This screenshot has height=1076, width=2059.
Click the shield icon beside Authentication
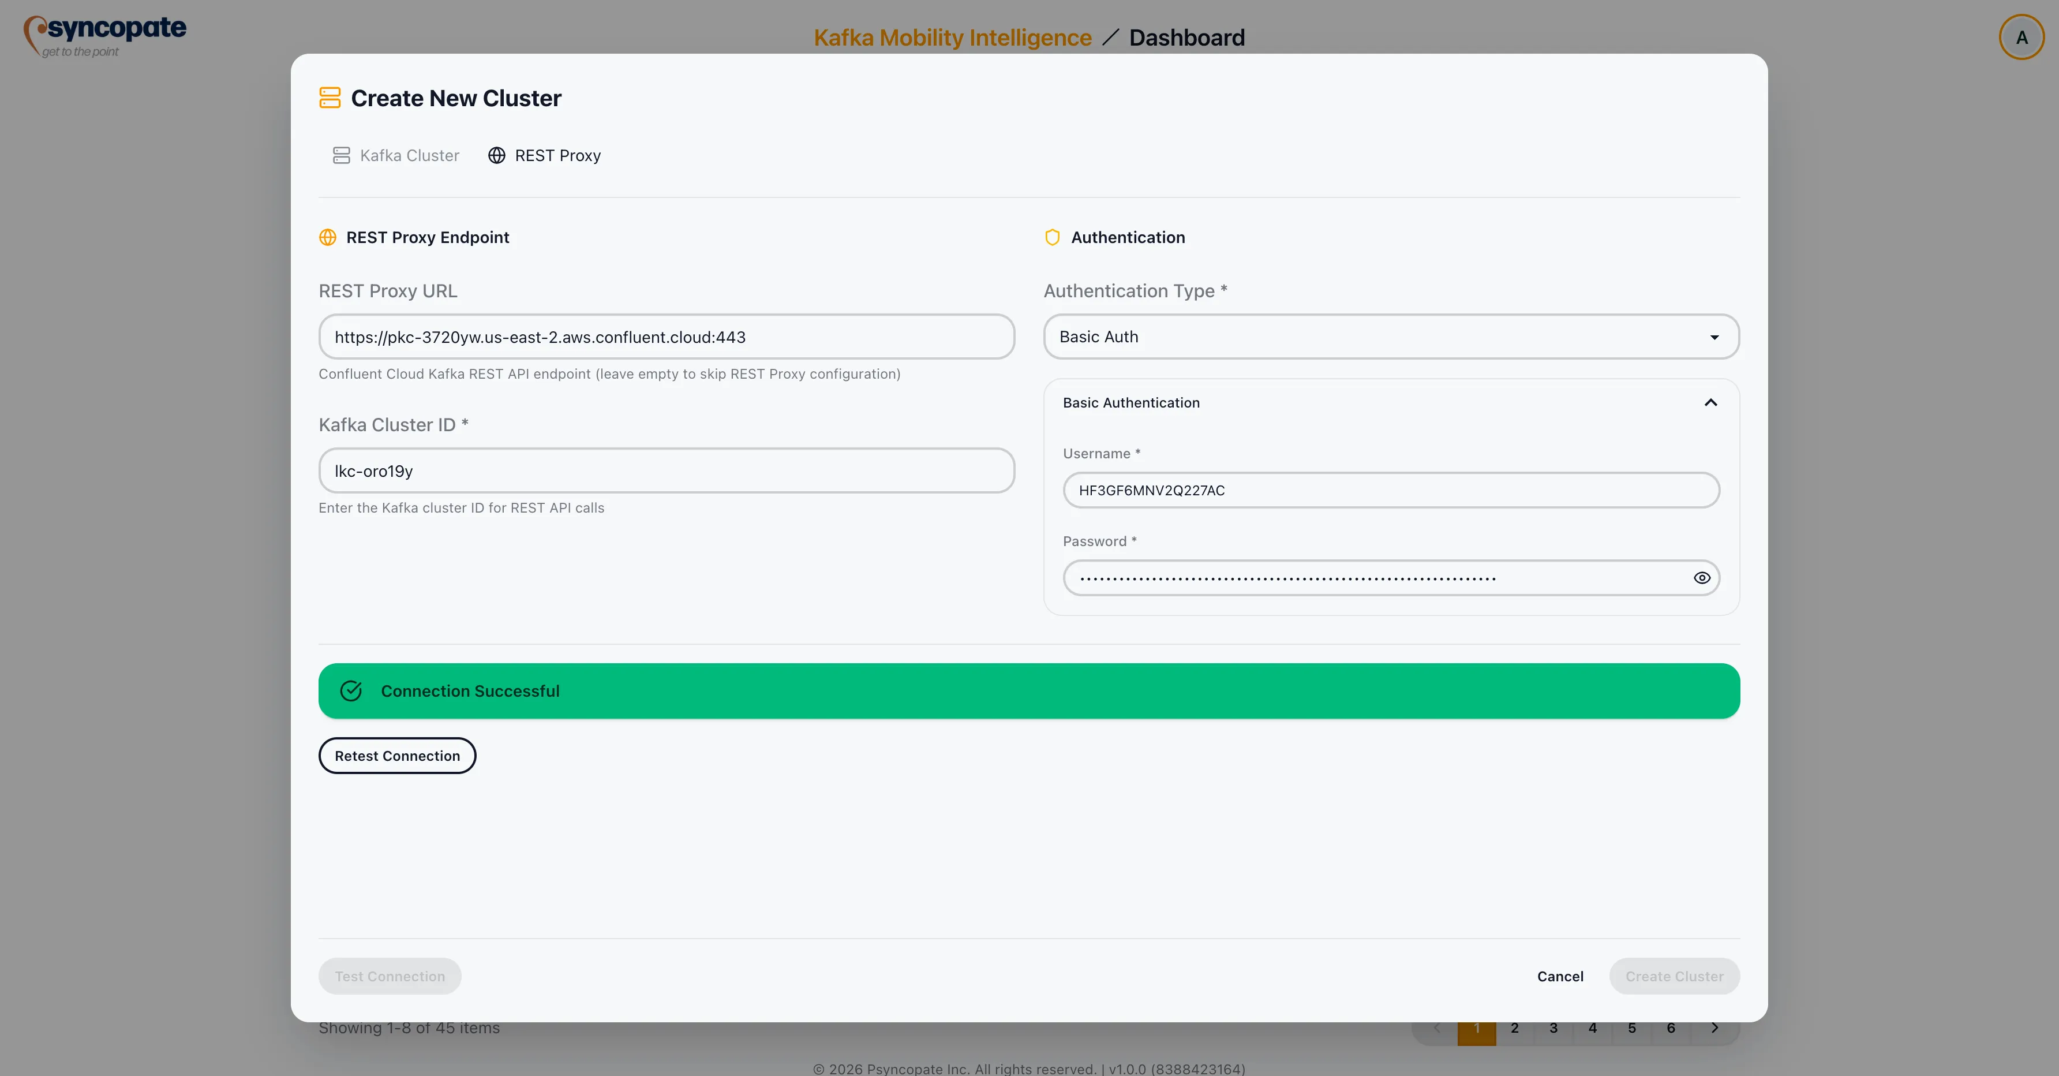pos(1052,237)
